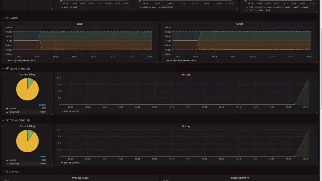The width and height of the screenshot is (322, 181).
Task: Open the Process usage panel title
Action: coord(80,178)
